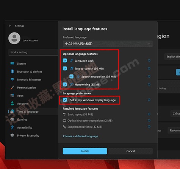Click the Local Account label
The width and height of the screenshot is (180, 169).
click(30, 40)
